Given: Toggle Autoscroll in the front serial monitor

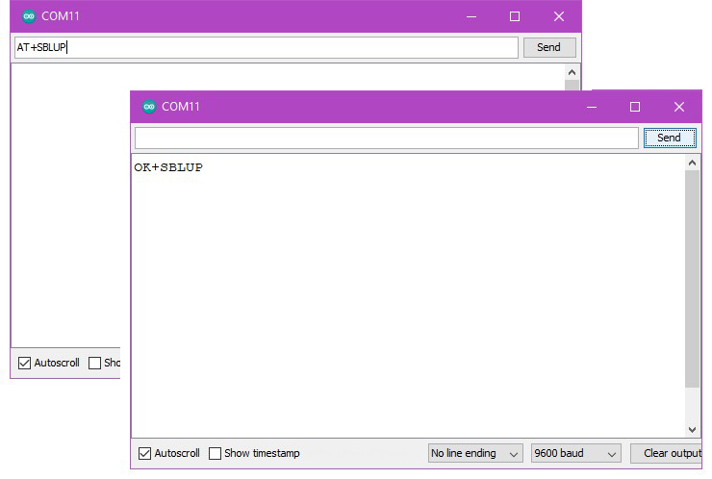Looking at the screenshot, I should coord(145,453).
